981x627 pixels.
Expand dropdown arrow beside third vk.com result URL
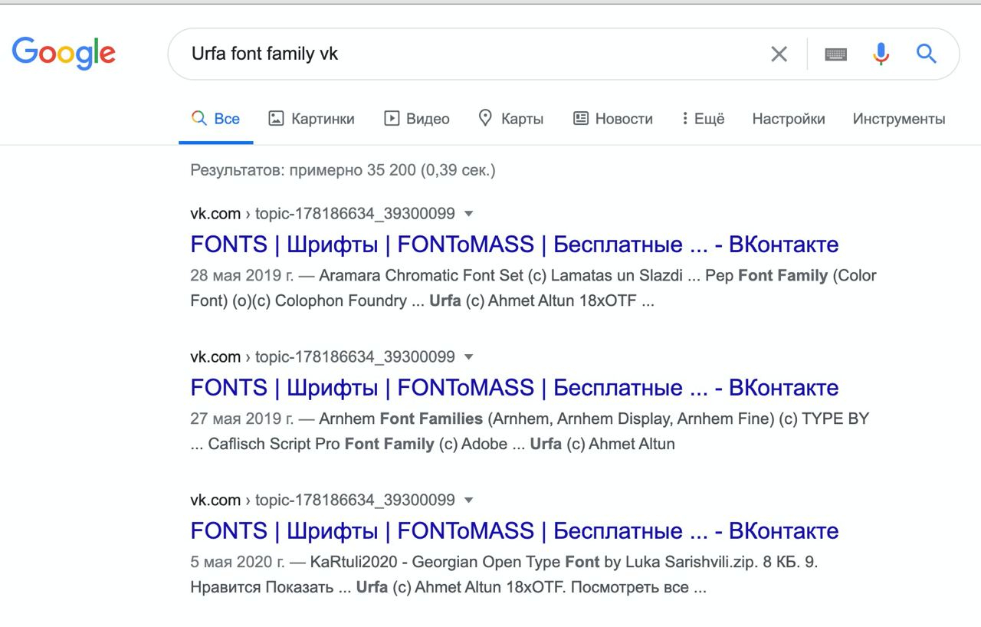click(x=469, y=501)
